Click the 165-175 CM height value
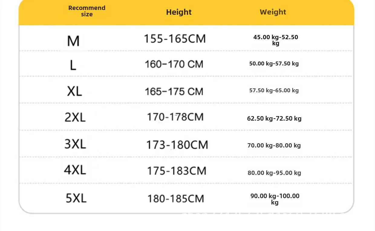Viewport: 375px width, 231px height. 174,91
